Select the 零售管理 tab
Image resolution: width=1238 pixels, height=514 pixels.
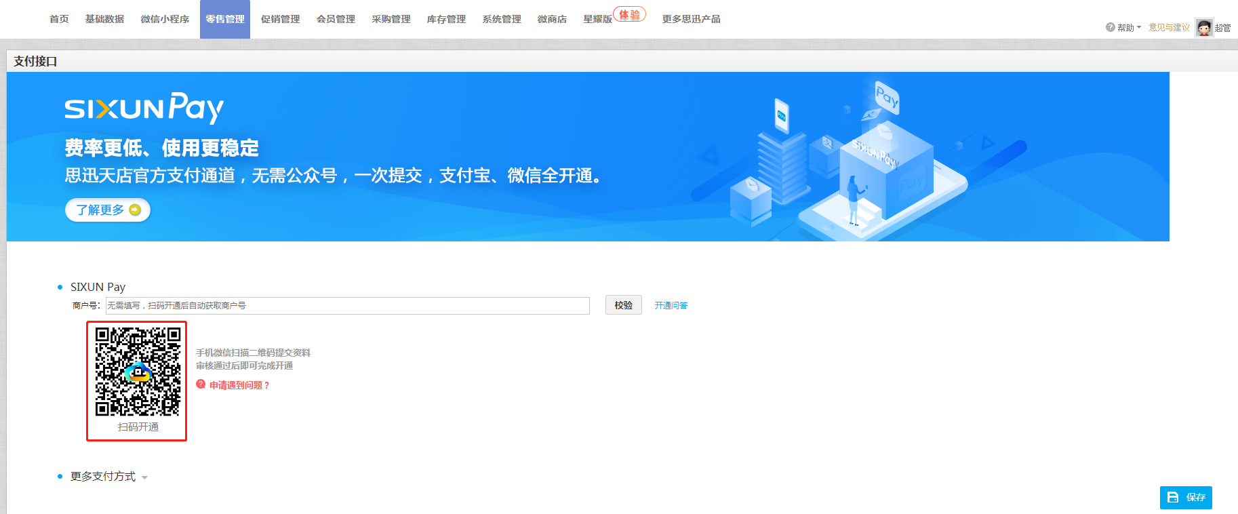tap(225, 19)
